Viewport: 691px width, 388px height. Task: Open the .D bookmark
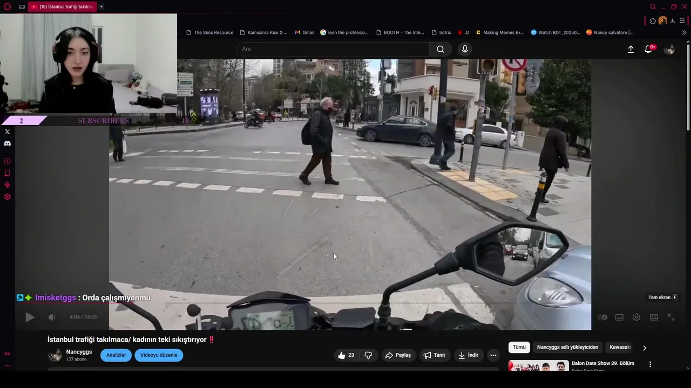pyautogui.click(x=463, y=32)
